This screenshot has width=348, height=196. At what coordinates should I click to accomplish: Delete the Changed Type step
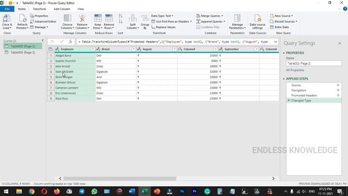[289, 100]
